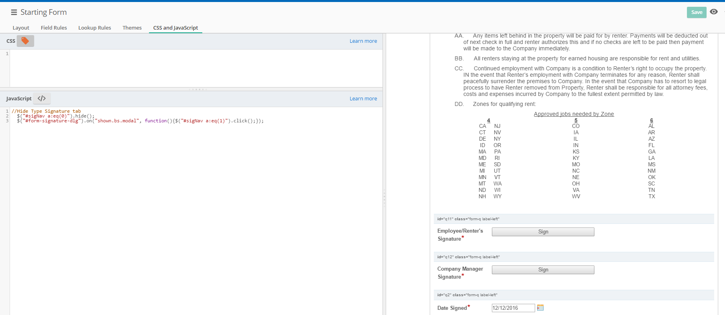Open Learn more link for JavaScript
The height and width of the screenshot is (315, 725).
pyautogui.click(x=363, y=98)
